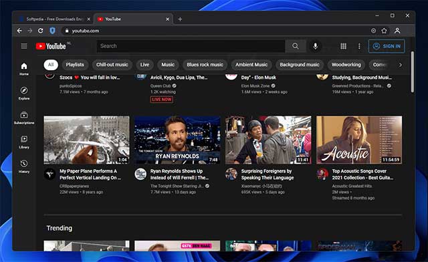Click puntoSpicos channel name

click(70, 86)
